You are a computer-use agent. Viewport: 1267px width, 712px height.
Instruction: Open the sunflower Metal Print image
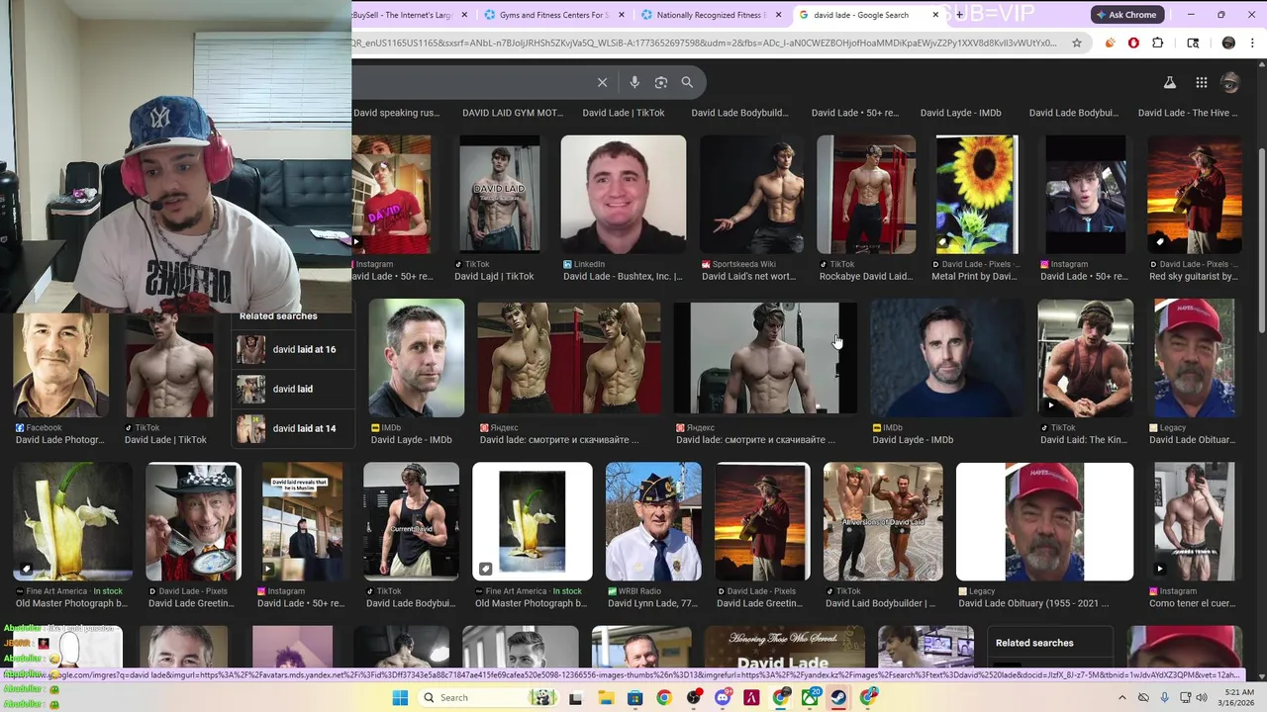tap(976, 195)
